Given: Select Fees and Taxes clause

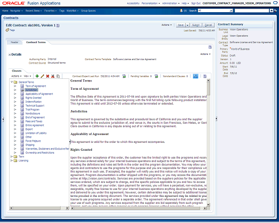Looking at the screenshot, I should pos(34,121).
